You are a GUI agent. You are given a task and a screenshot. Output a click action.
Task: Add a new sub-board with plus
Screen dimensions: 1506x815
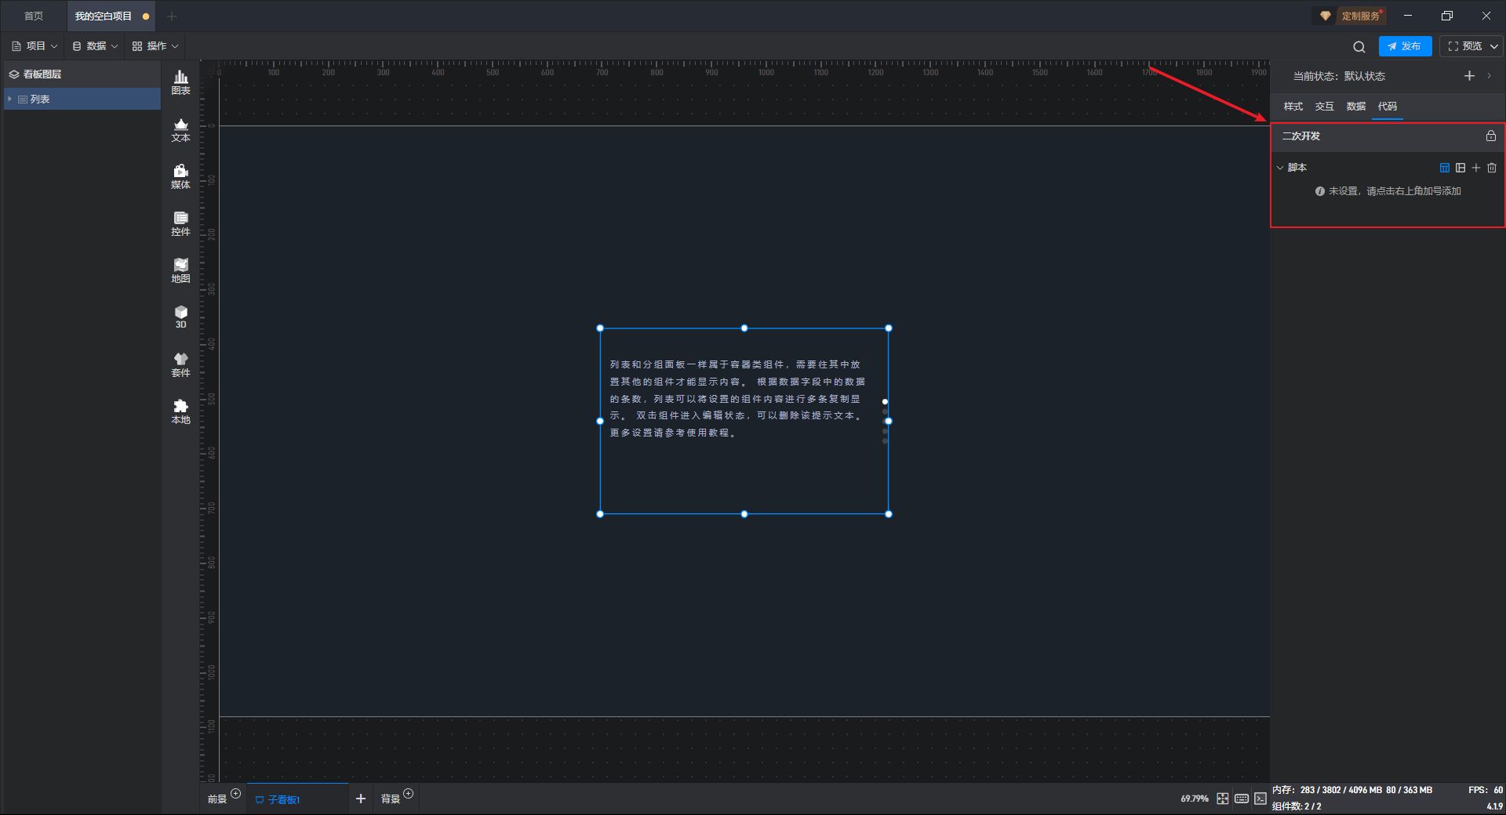tap(361, 799)
